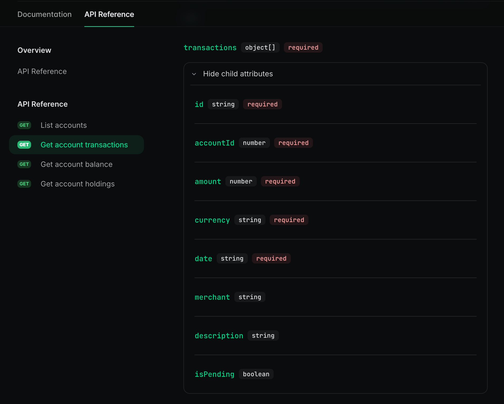Click the transactions attribute name
Viewport: 504px width, 404px height.
[210, 48]
